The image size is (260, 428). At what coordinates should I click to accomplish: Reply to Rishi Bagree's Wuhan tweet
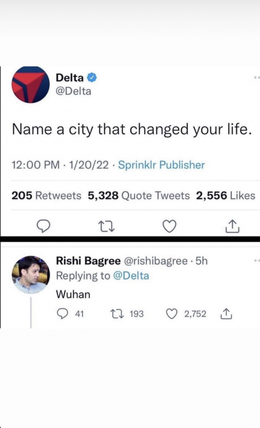(62, 314)
